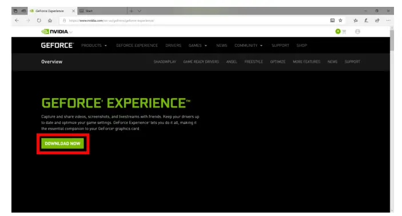
Task: Switch to the Start tab
Action: point(102,11)
